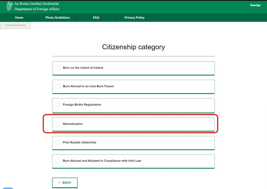The width and height of the screenshot is (267, 189).
Task: Click the blue widget icon at bottom-left corner
Action: coord(8,188)
